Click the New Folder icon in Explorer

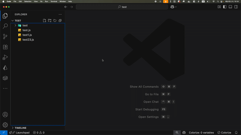click(x=50, y=20)
